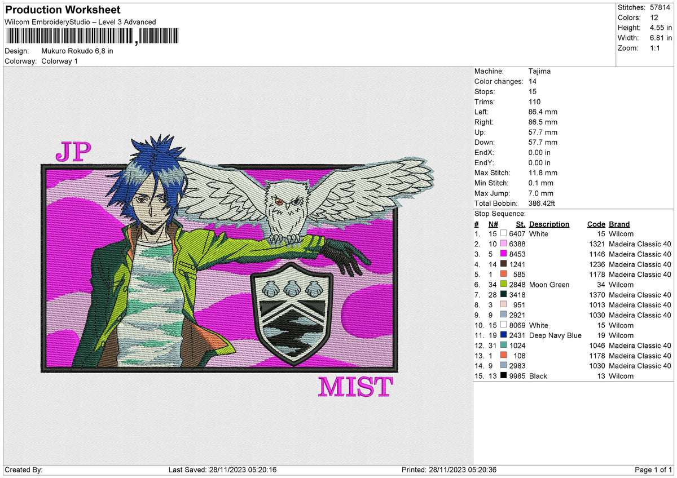Image resolution: width=677 pixels, height=478 pixels.
Task: Click the dark green swatch for code 1370
Action: click(x=503, y=295)
